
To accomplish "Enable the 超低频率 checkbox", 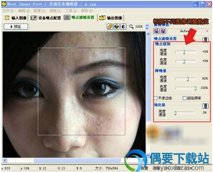I will [184, 98].
